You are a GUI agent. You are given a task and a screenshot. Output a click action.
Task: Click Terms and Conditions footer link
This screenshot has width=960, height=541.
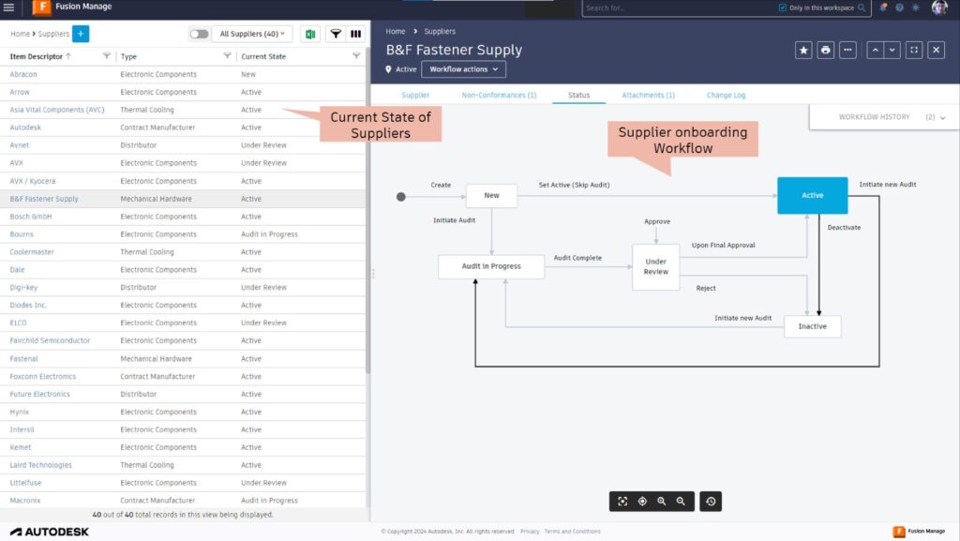coord(573,532)
